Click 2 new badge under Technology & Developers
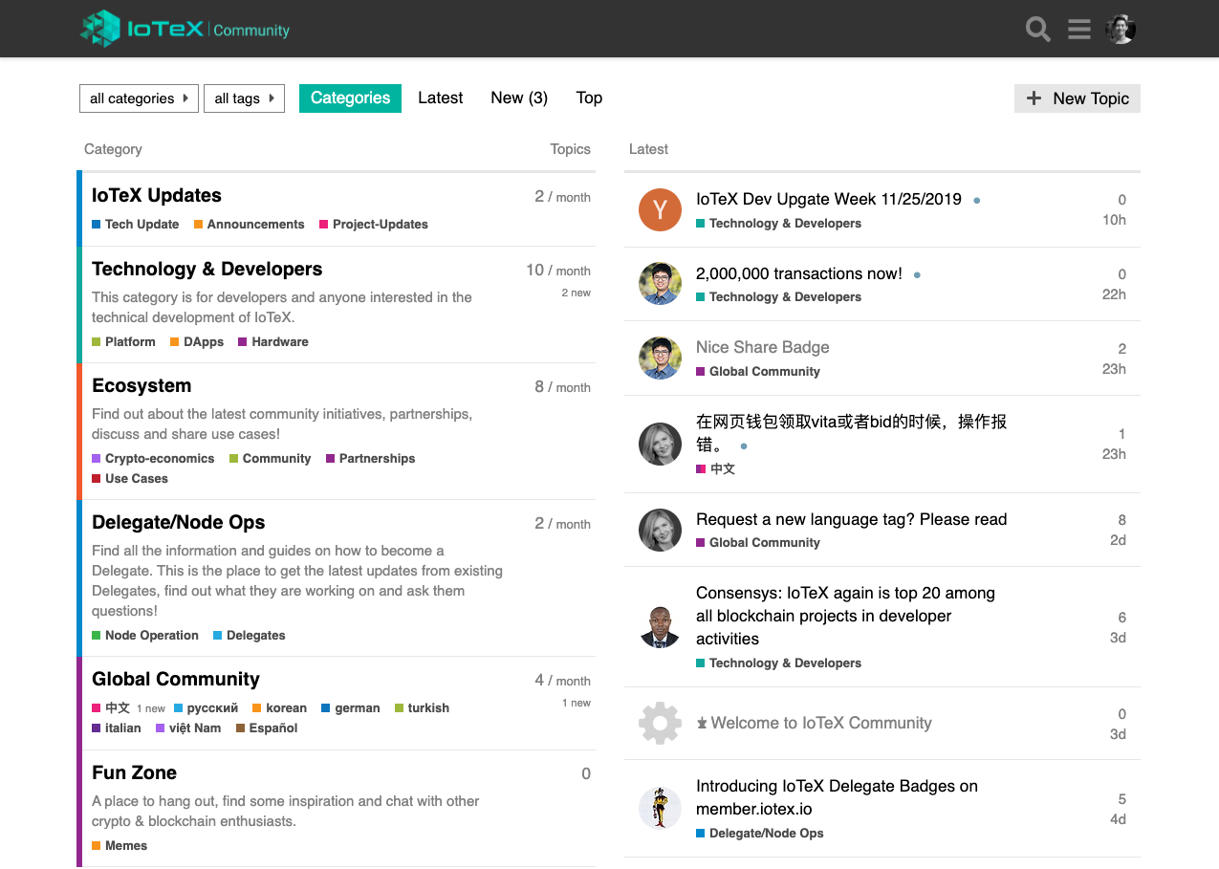The width and height of the screenshot is (1219, 869). (577, 293)
